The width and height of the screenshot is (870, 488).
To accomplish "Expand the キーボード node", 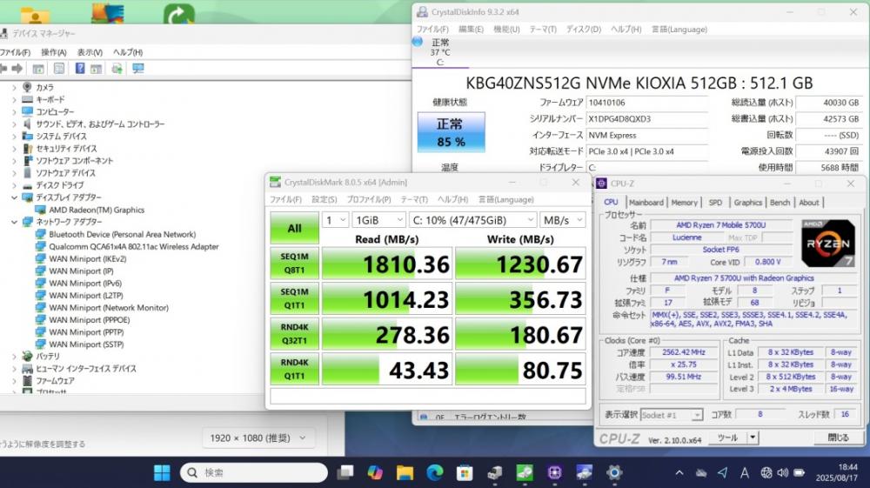I will click(x=15, y=99).
